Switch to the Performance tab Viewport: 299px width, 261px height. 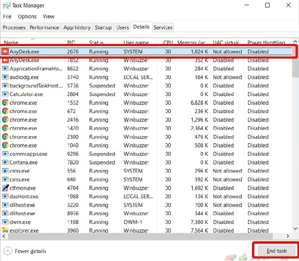(x=44, y=28)
